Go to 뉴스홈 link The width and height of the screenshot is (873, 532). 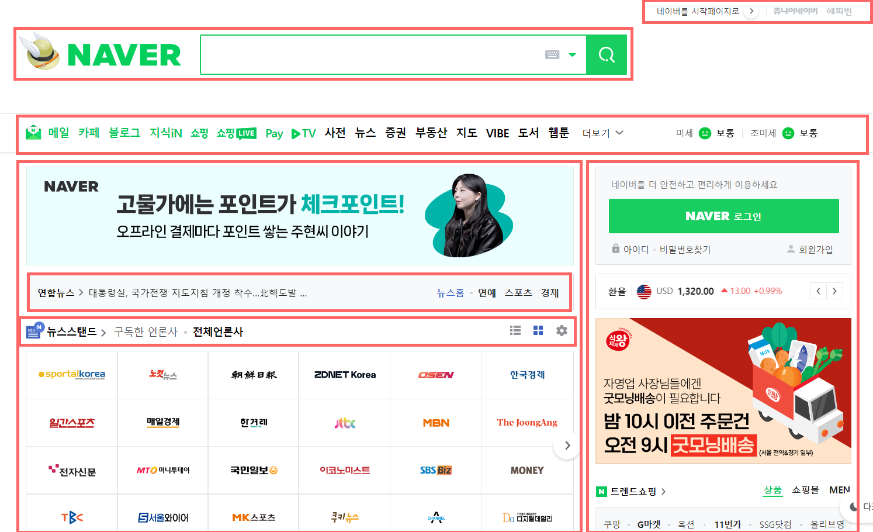pos(450,293)
